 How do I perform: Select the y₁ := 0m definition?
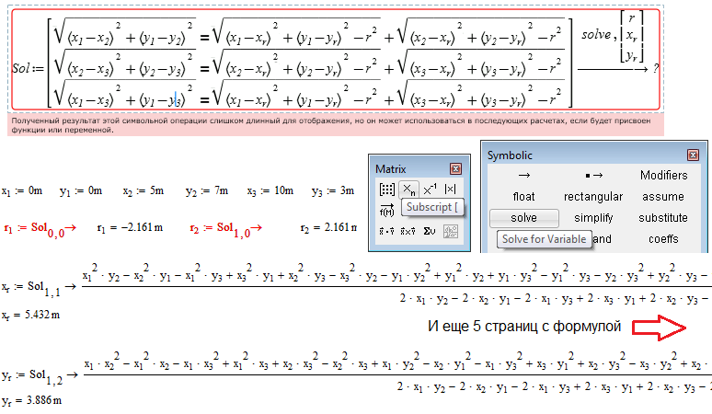pos(81,191)
